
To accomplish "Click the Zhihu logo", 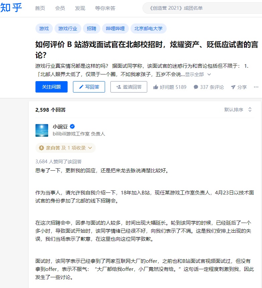I will pos(11,8).
